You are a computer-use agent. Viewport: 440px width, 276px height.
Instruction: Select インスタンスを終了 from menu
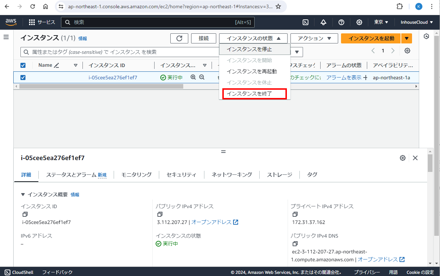pyautogui.click(x=254, y=94)
